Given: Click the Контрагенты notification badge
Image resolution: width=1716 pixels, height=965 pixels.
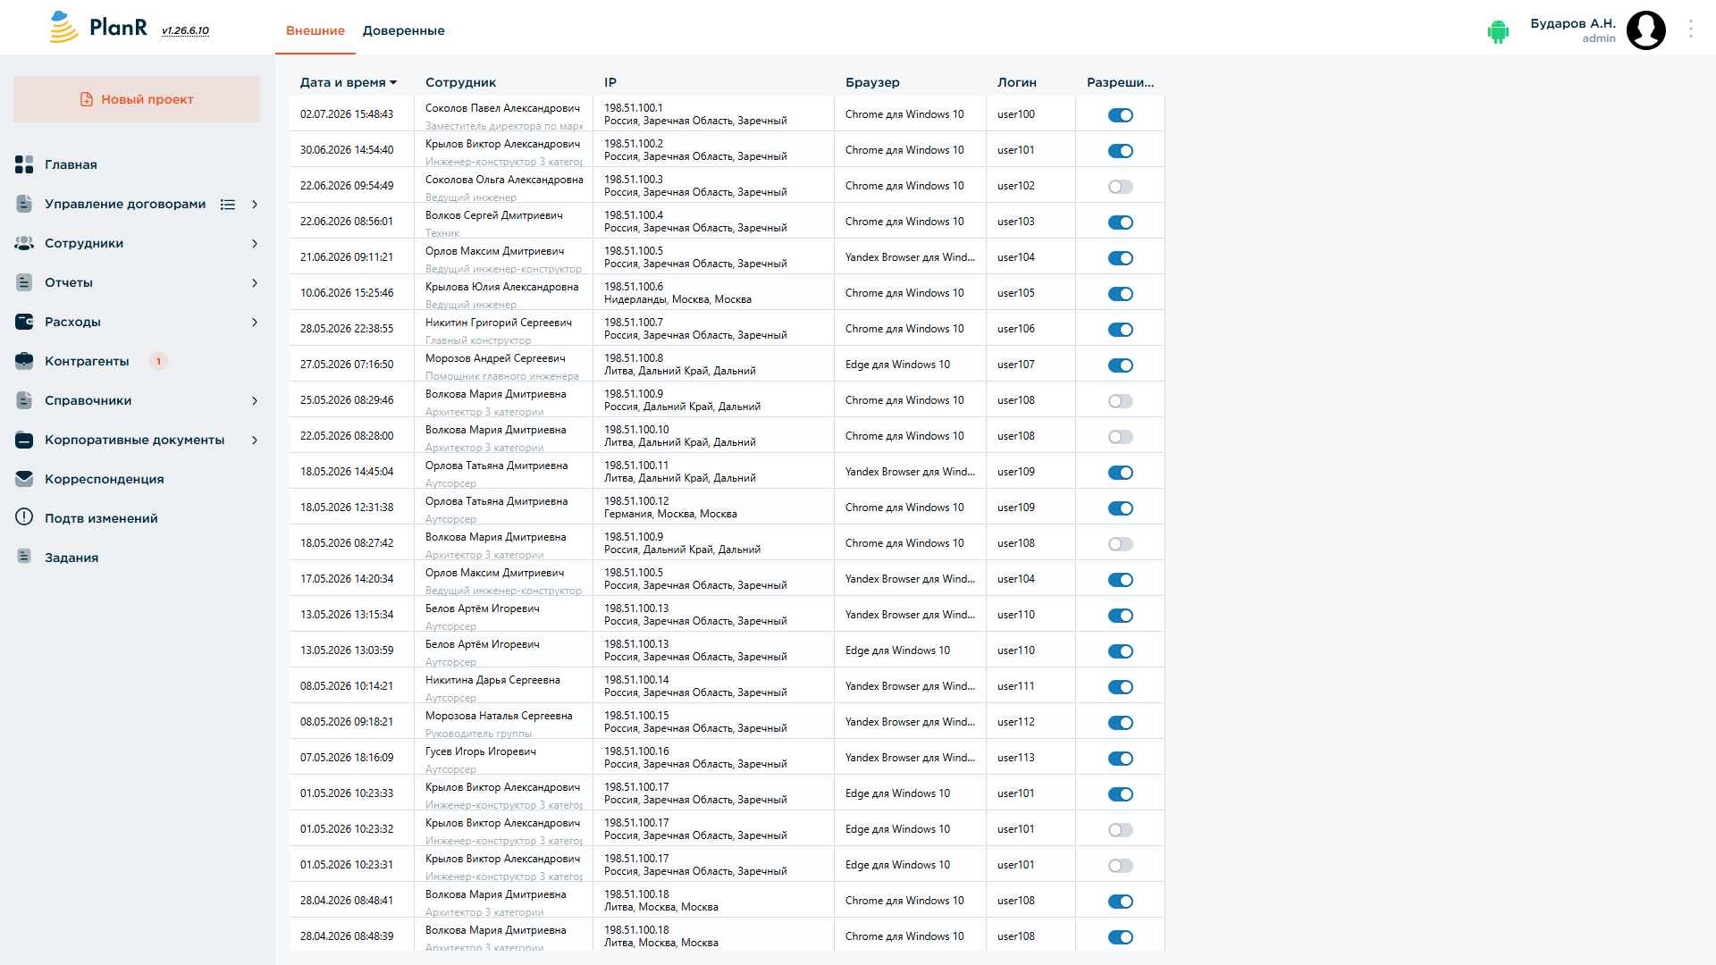Looking at the screenshot, I should (x=159, y=362).
